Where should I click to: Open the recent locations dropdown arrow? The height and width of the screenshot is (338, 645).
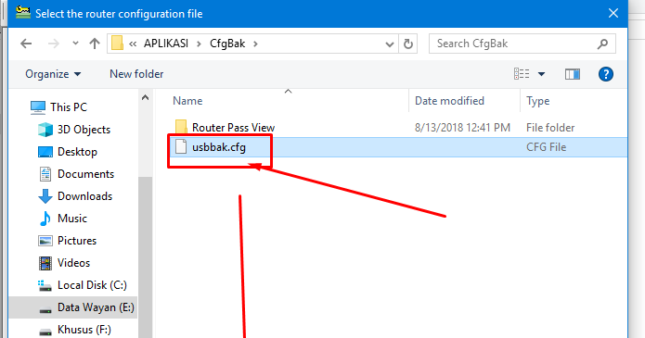pyautogui.click(x=75, y=44)
